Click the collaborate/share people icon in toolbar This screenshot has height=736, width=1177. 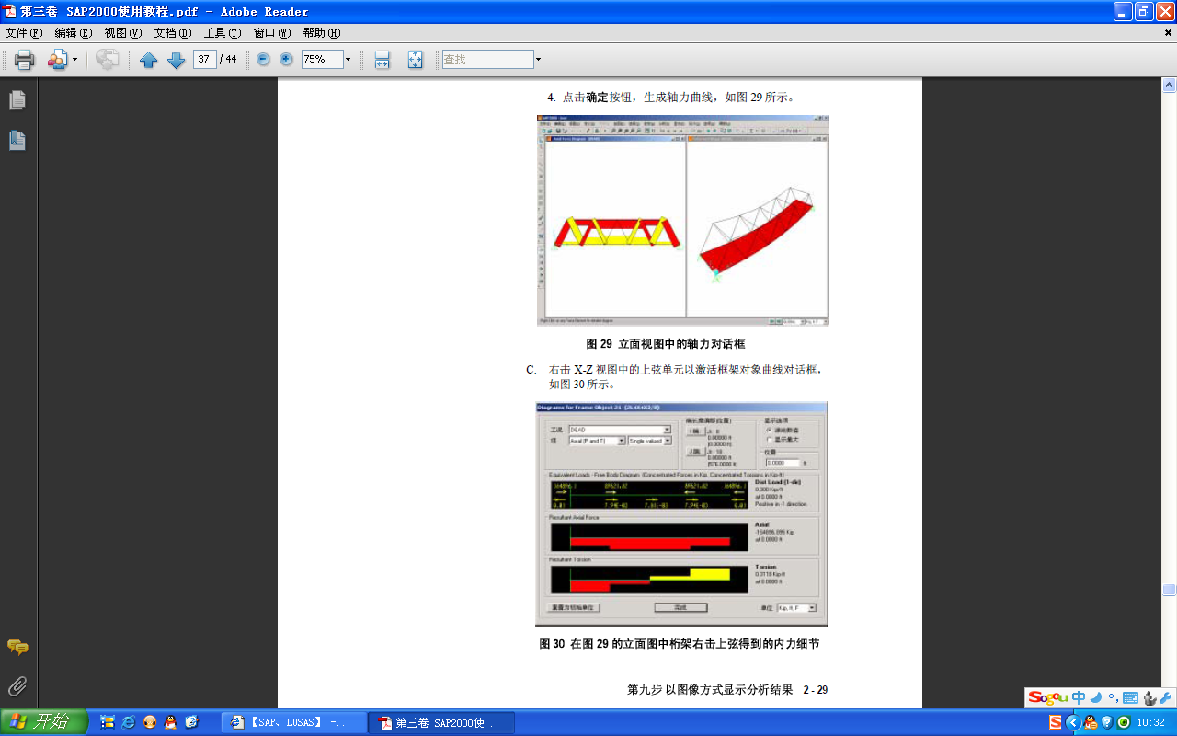pyautogui.click(x=57, y=60)
